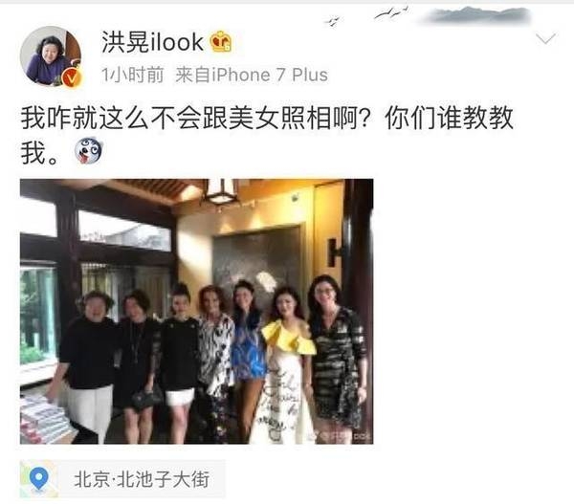Open the group photo thumbnail

(x=196, y=312)
